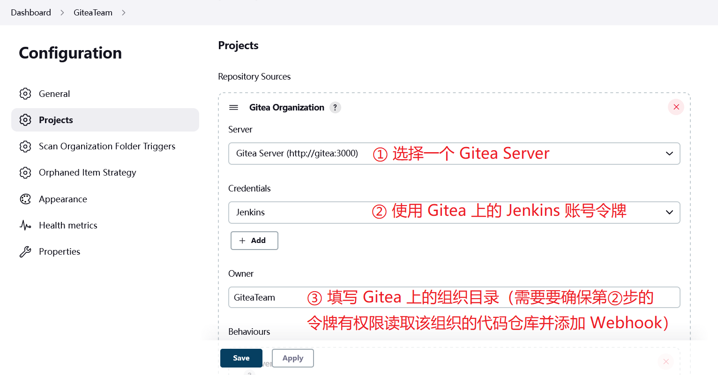Save the configuration

(x=241, y=358)
